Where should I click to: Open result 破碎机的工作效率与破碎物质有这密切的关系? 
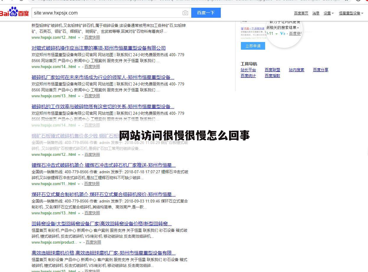tap(103, 106)
